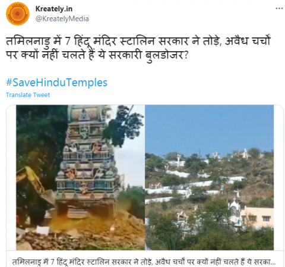This screenshot has height=267, width=285.
Task: Click the cream-colored building in the right photo
Action: (258, 217)
